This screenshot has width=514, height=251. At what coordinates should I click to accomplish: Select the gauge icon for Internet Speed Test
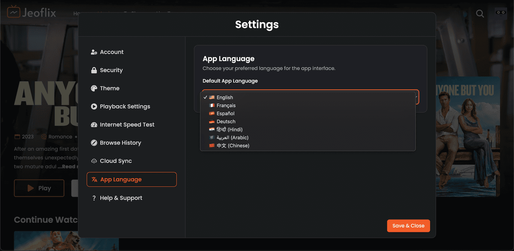coord(94,124)
